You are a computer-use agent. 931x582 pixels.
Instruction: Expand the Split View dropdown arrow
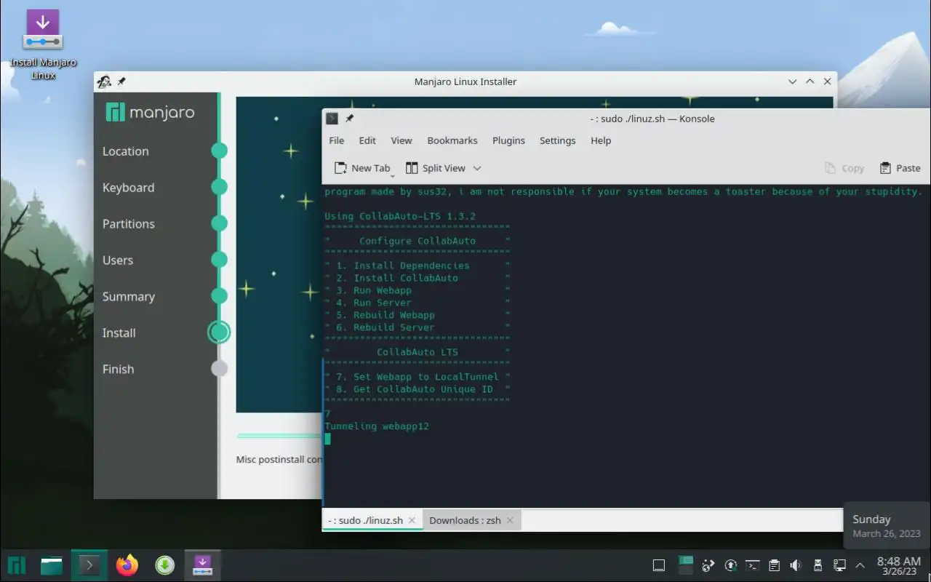pos(477,168)
